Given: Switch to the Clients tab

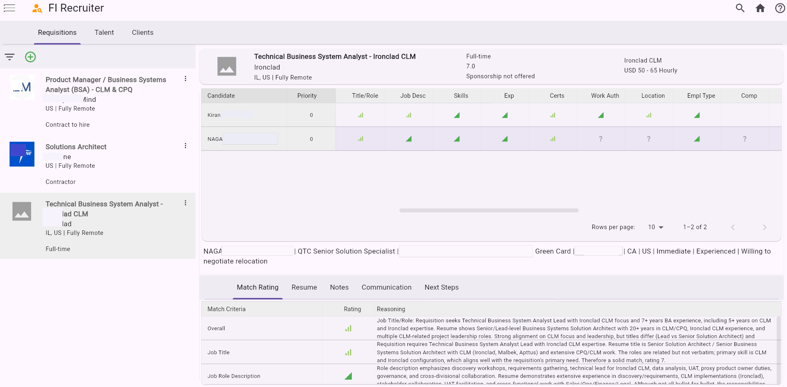Looking at the screenshot, I should click(143, 32).
